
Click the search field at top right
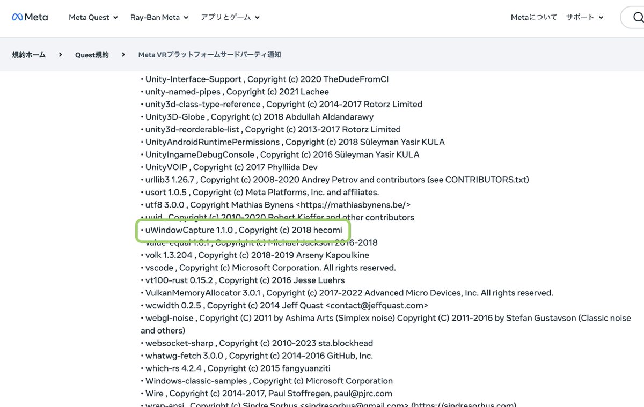tap(632, 17)
